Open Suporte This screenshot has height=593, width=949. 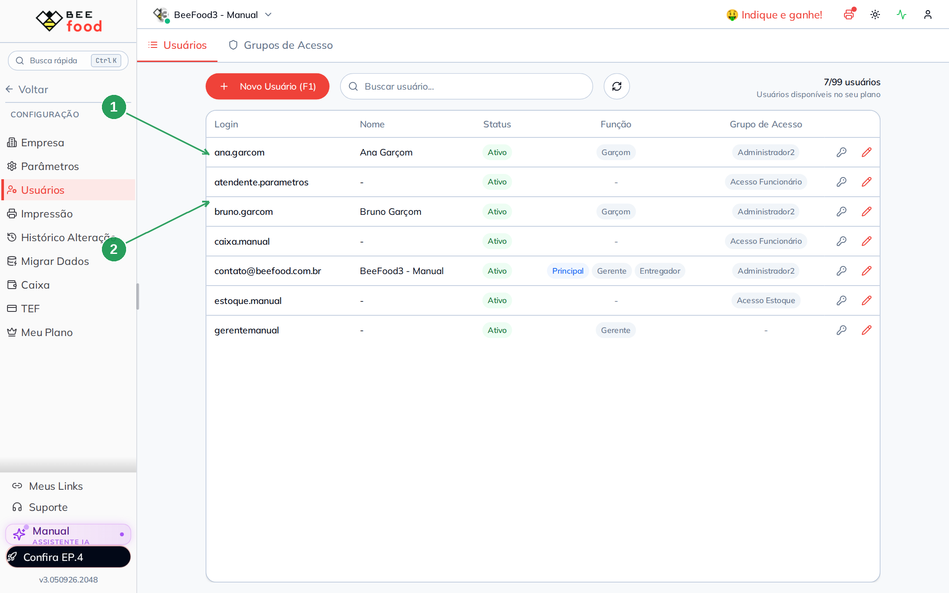[40, 507]
